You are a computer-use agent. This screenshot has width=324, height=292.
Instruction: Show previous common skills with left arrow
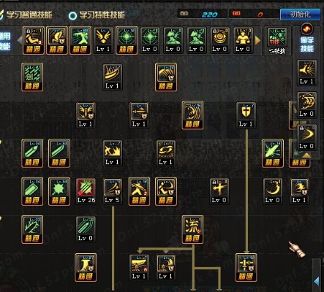tap(20, 40)
